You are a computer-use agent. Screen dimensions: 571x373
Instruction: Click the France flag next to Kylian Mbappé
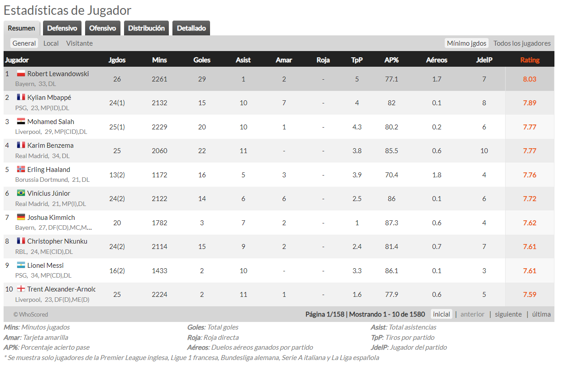[21, 97]
